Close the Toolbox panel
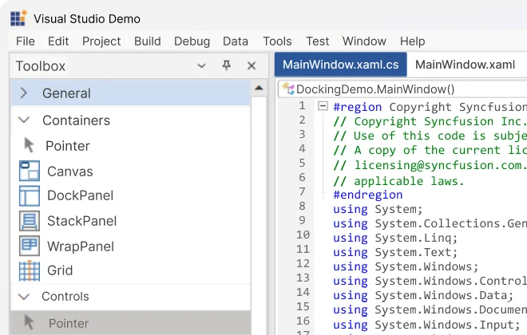Image resolution: width=527 pixels, height=335 pixels. coord(252,65)
